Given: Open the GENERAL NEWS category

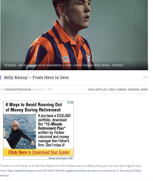Looking at the screenshot, I should (138, 90).
